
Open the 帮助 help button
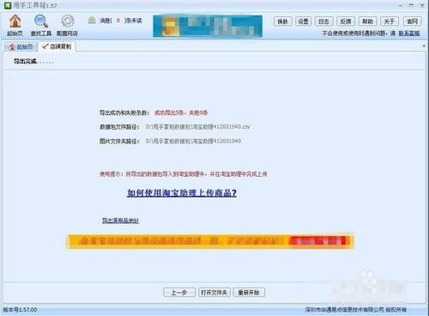[367, 21]
